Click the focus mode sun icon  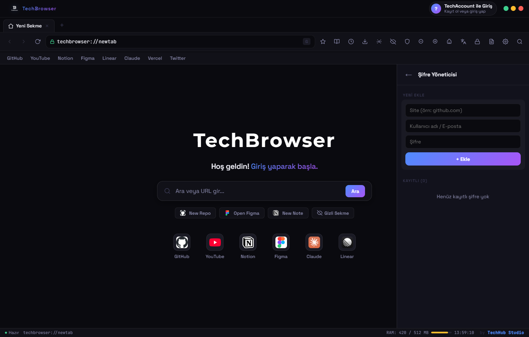point(379,42)
